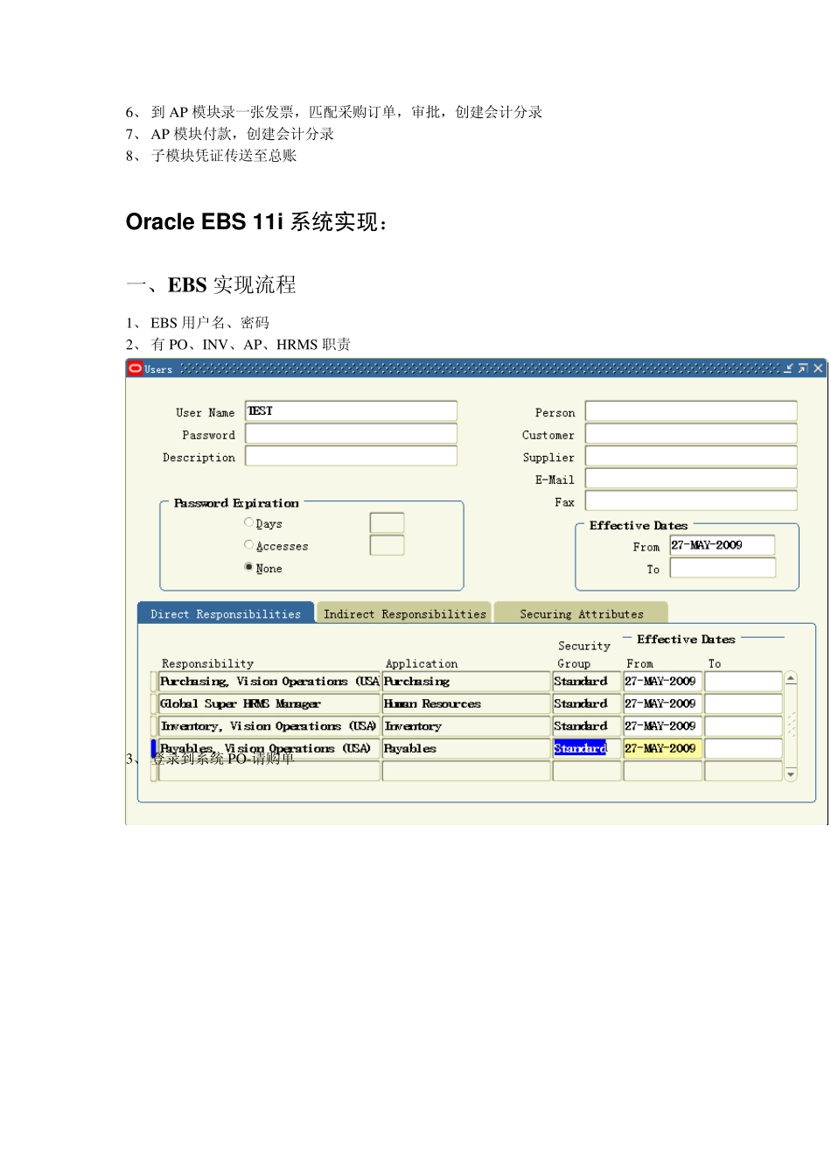Screen dimensions: 831x1176
Task: Click the responsibilities scrollbar up arrow
Action: click(791, 678)
